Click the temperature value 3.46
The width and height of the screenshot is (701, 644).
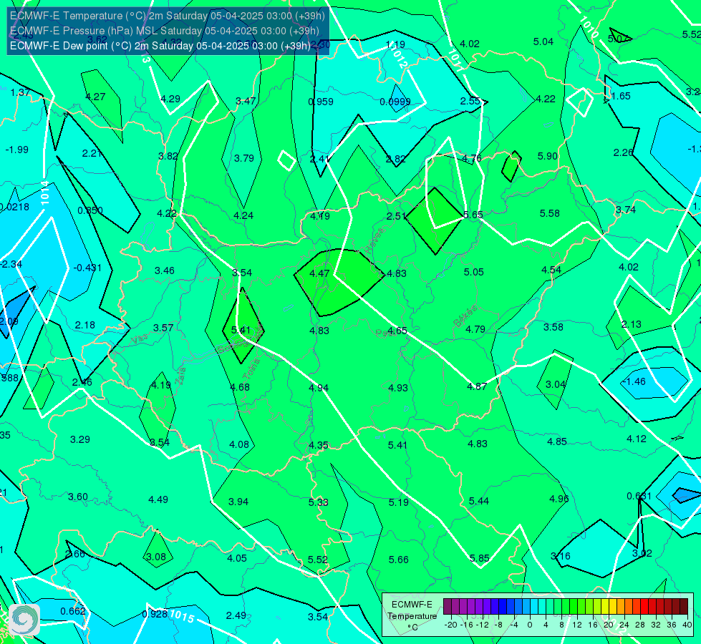165,270
